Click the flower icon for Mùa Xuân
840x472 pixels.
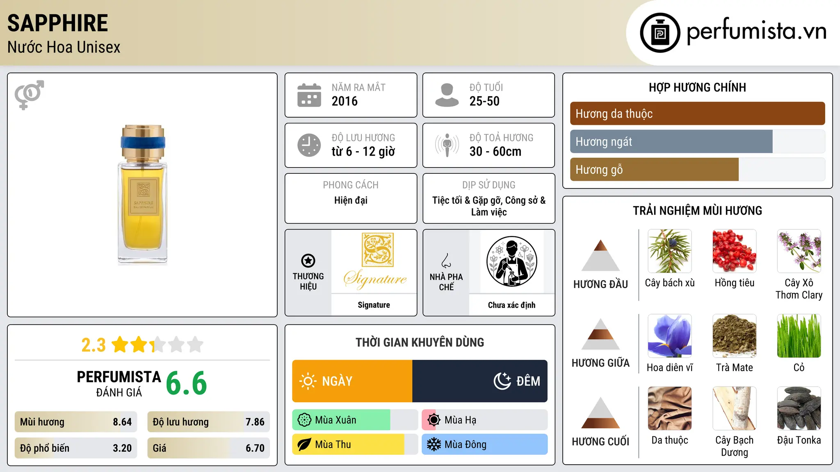point(304,420)
